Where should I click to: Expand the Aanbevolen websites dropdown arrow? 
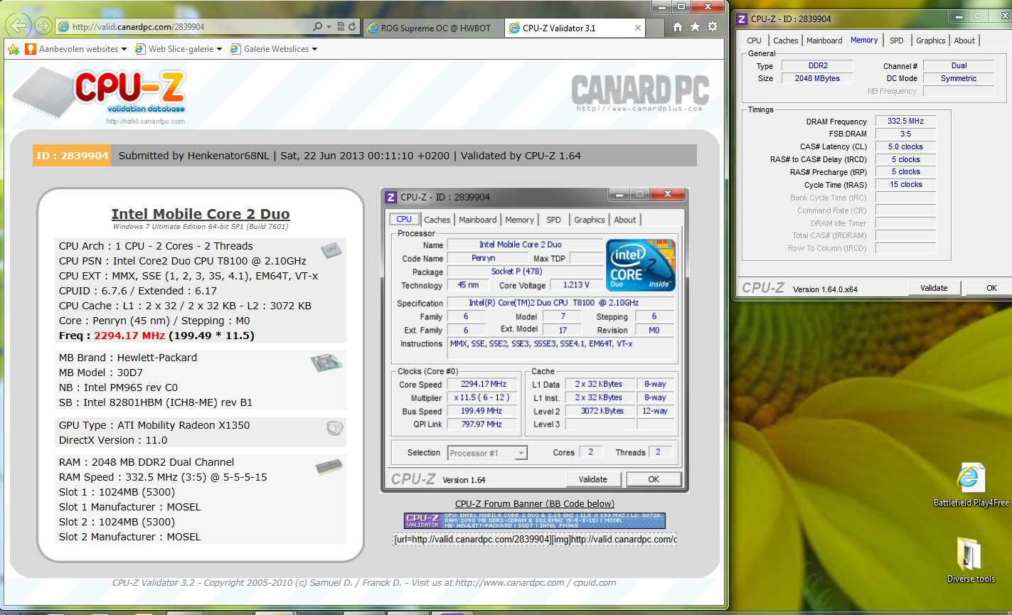(x=124, y=49)
